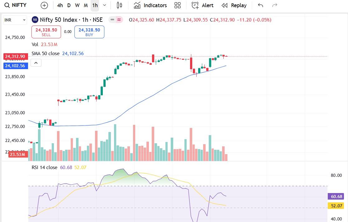Click the purple 60.68 RSI axis label
Viewport: 348px width, 222px height.
(x=336, y=196)
